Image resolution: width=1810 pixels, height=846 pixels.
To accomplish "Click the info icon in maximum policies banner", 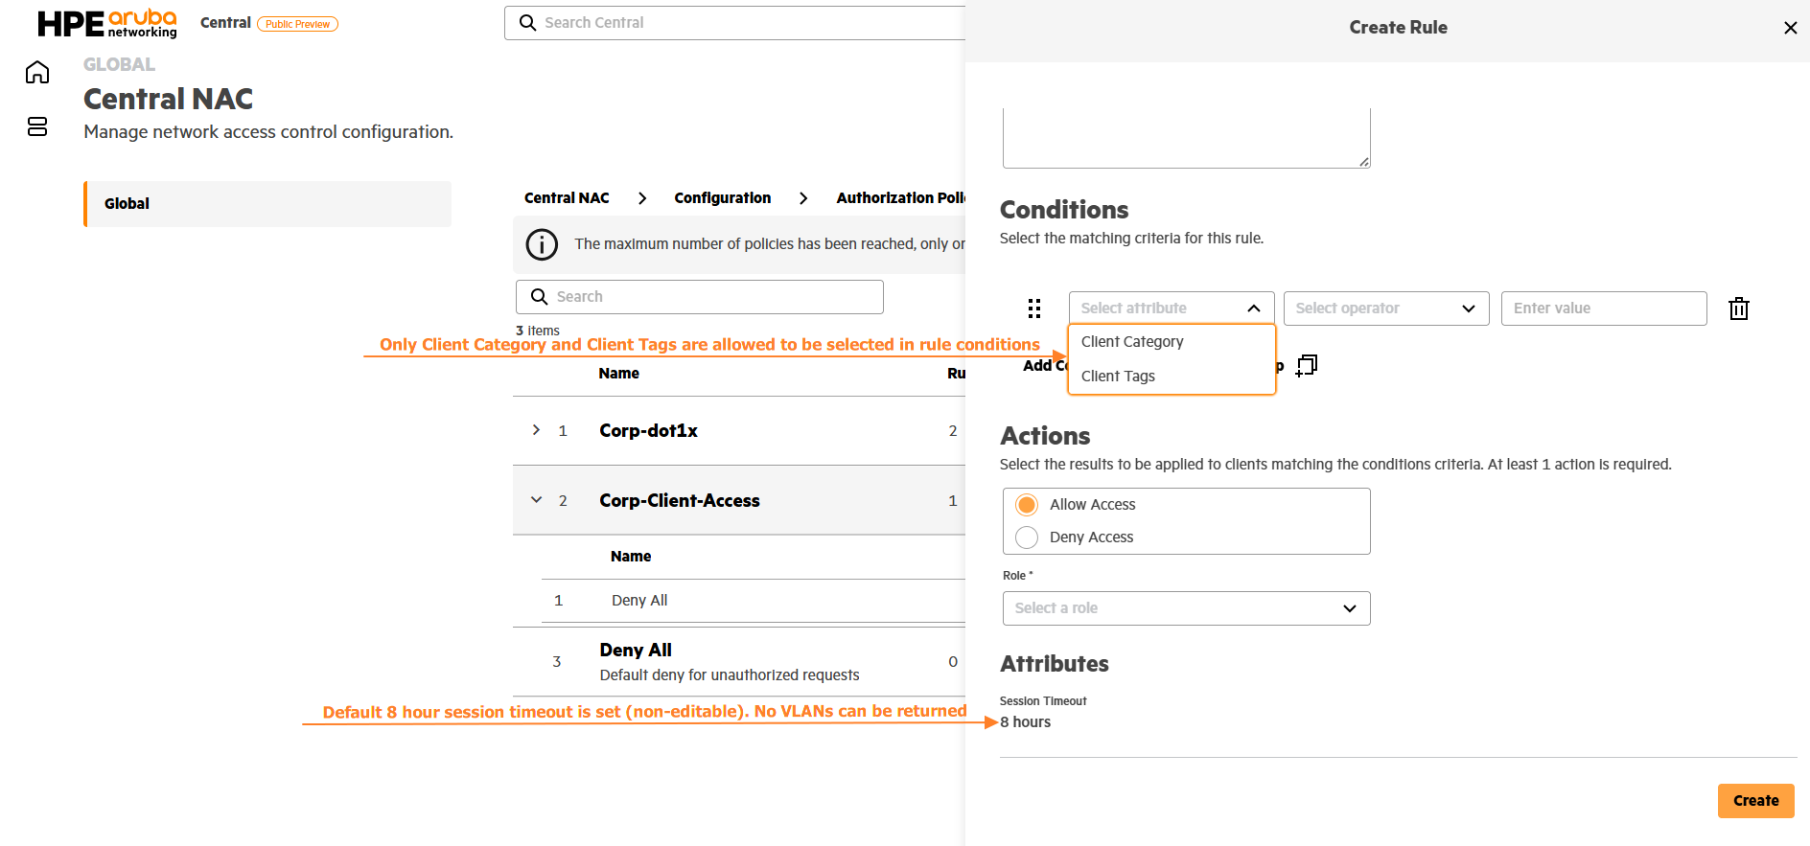I will 542,244.
